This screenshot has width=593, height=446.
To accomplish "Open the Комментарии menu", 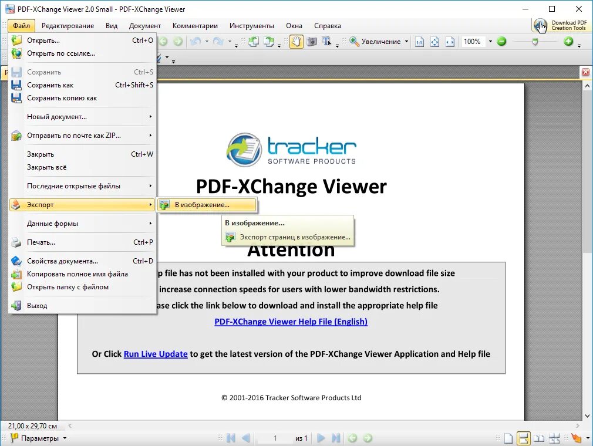I will coord(195,26).
